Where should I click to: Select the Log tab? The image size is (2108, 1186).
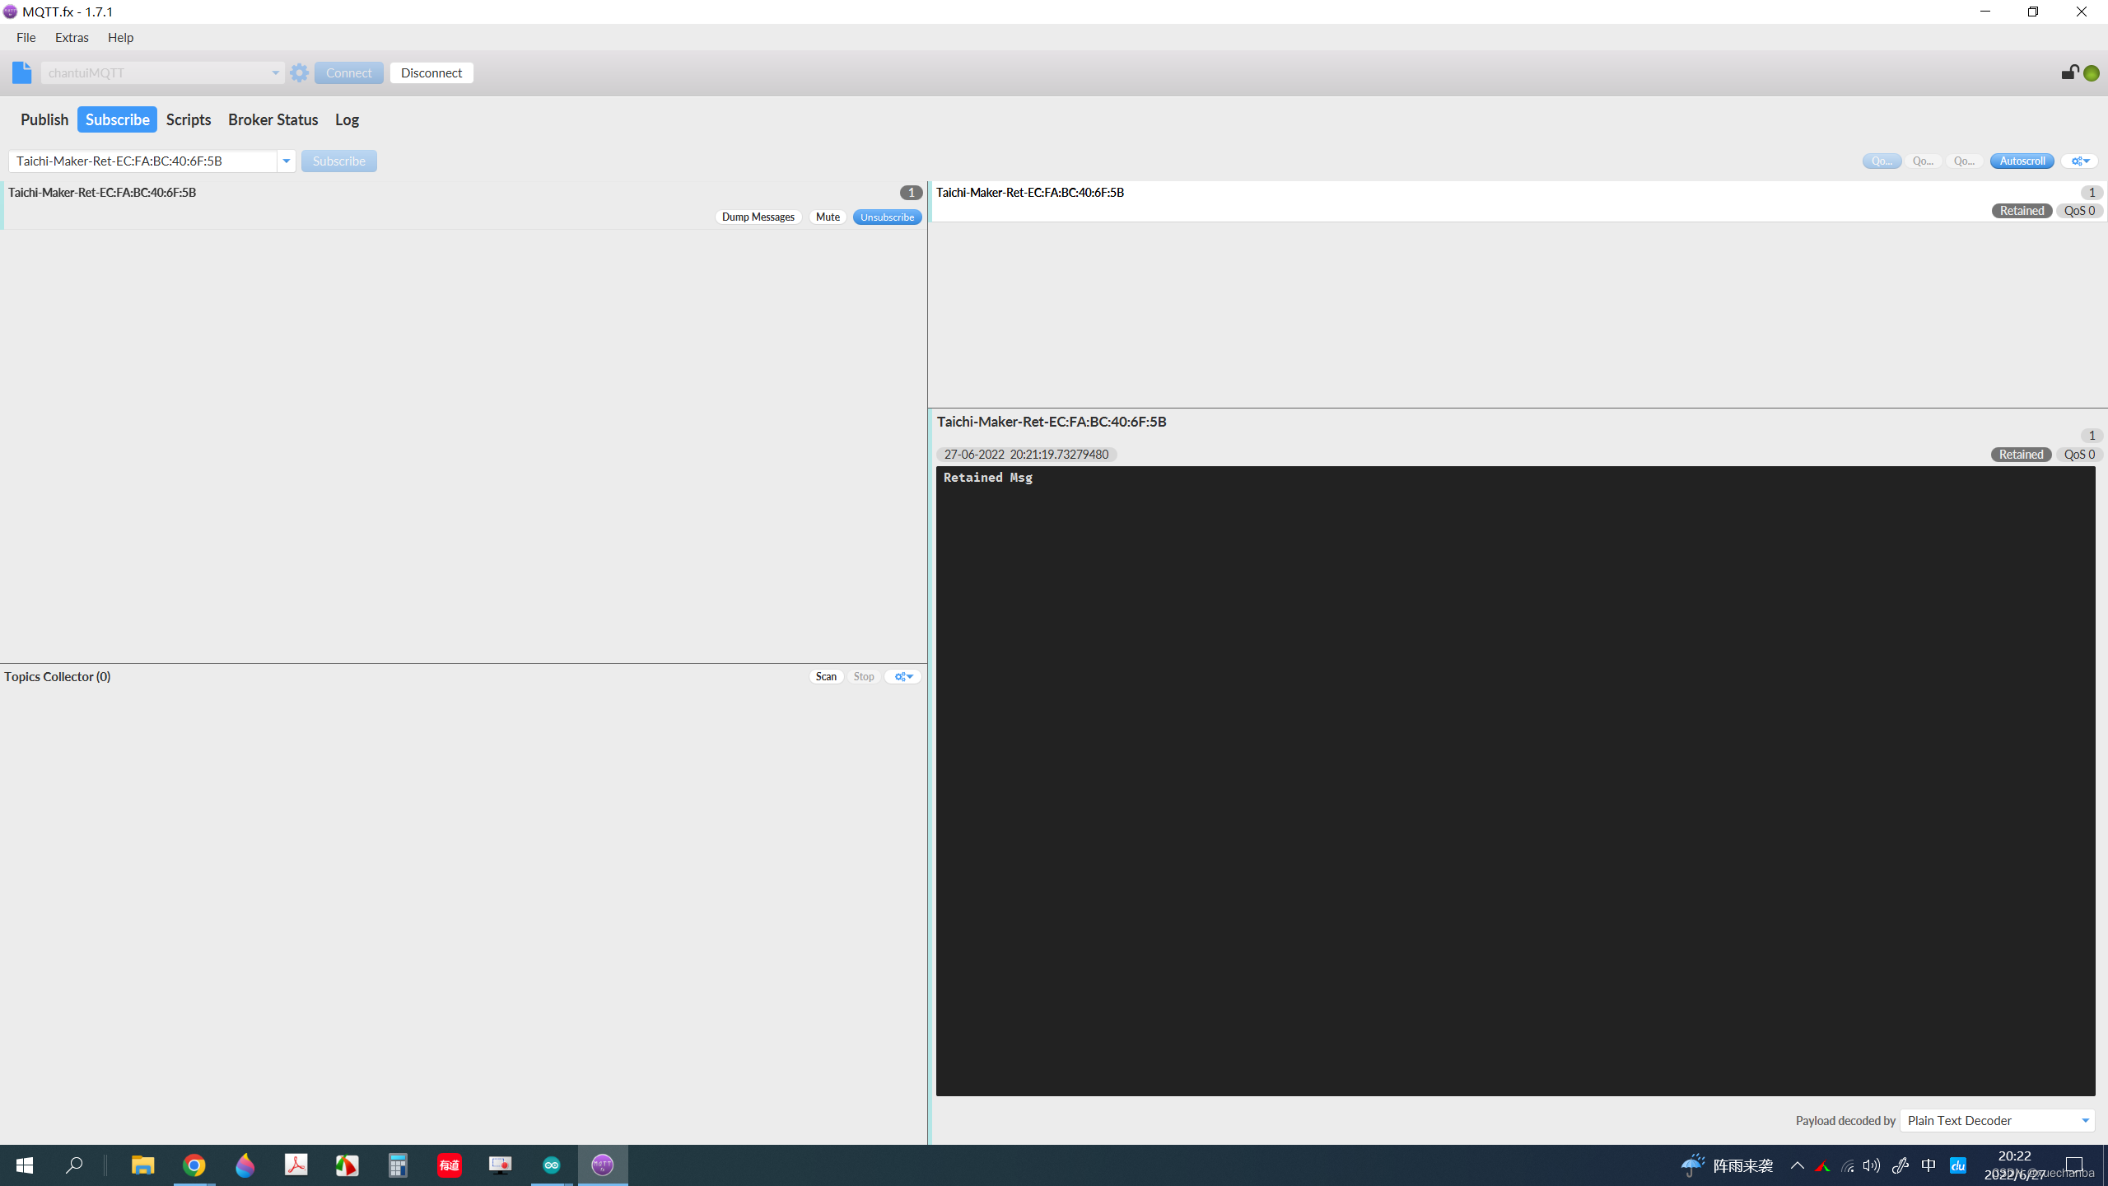point(346,119)
